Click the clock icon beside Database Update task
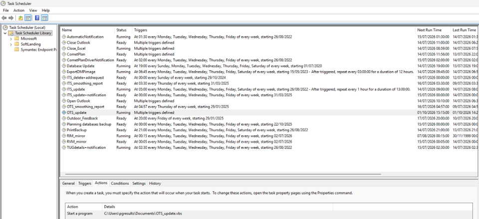Image resolution: width=479 pixels, height=219 pixels. click(64, 66)
